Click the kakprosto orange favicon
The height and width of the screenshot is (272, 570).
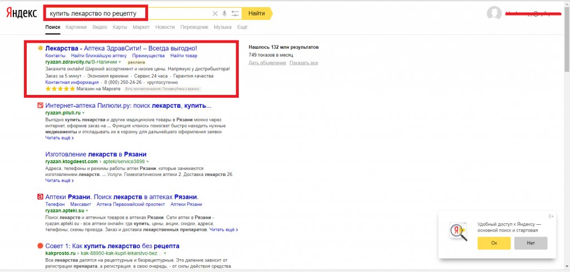40,246
